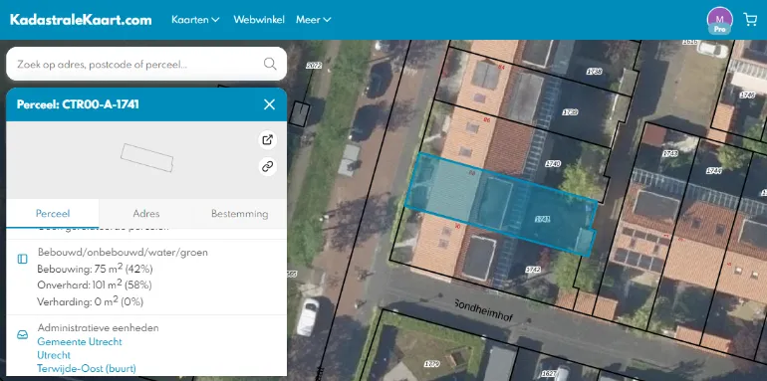Open the Gemeente Utrecht link
This screenshot has width=767, height=381.
point(80,341)
